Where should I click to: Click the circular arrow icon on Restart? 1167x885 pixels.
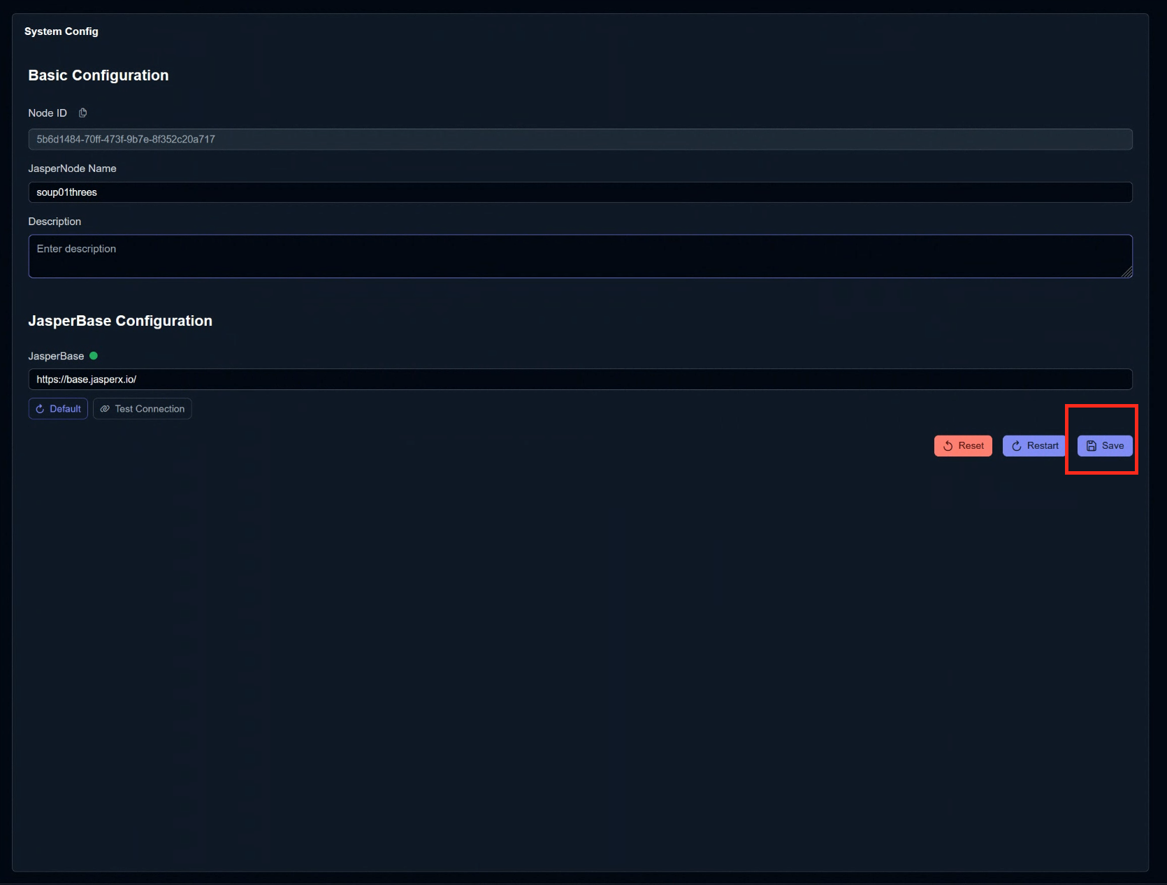coord(1017,446)
